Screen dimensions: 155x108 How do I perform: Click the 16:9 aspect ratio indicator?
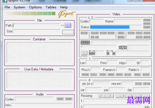147,84
